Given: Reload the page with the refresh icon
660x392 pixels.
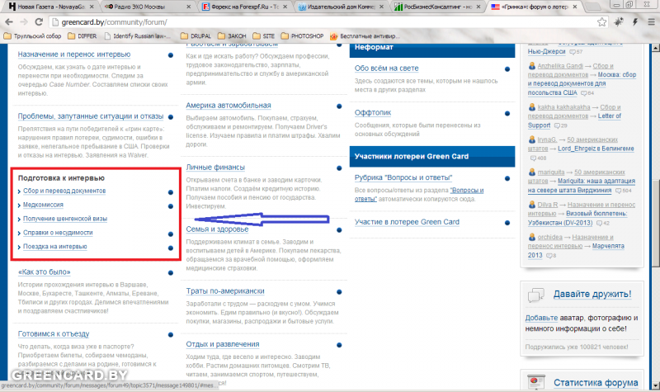Looking at the screenshot, I should [39, 22].
